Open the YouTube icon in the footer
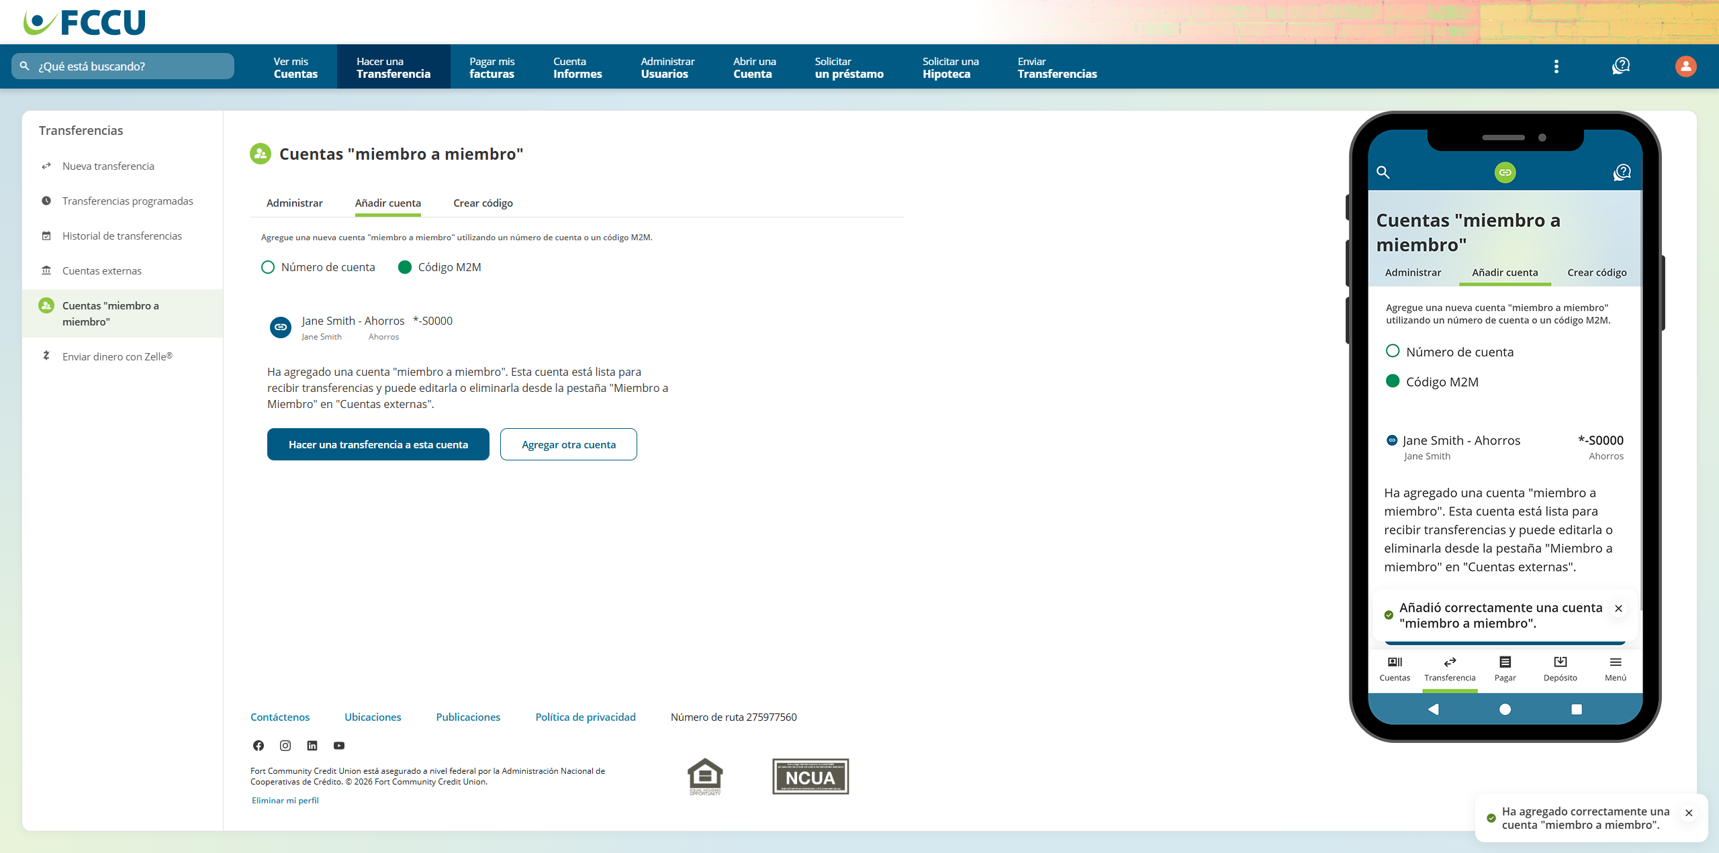The height and width of the screenshot is (853, 1719). (x=339, y=746)
